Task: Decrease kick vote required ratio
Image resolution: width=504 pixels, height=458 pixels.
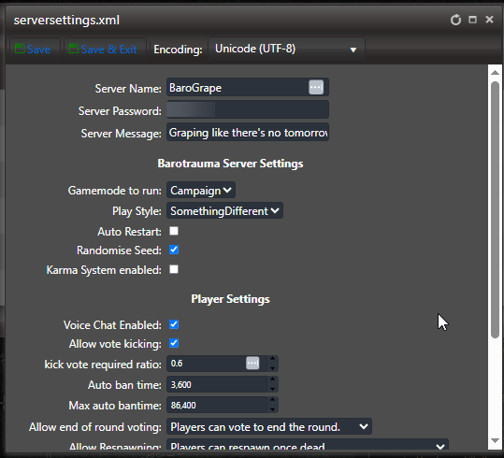Action: (x=273, y=368)
